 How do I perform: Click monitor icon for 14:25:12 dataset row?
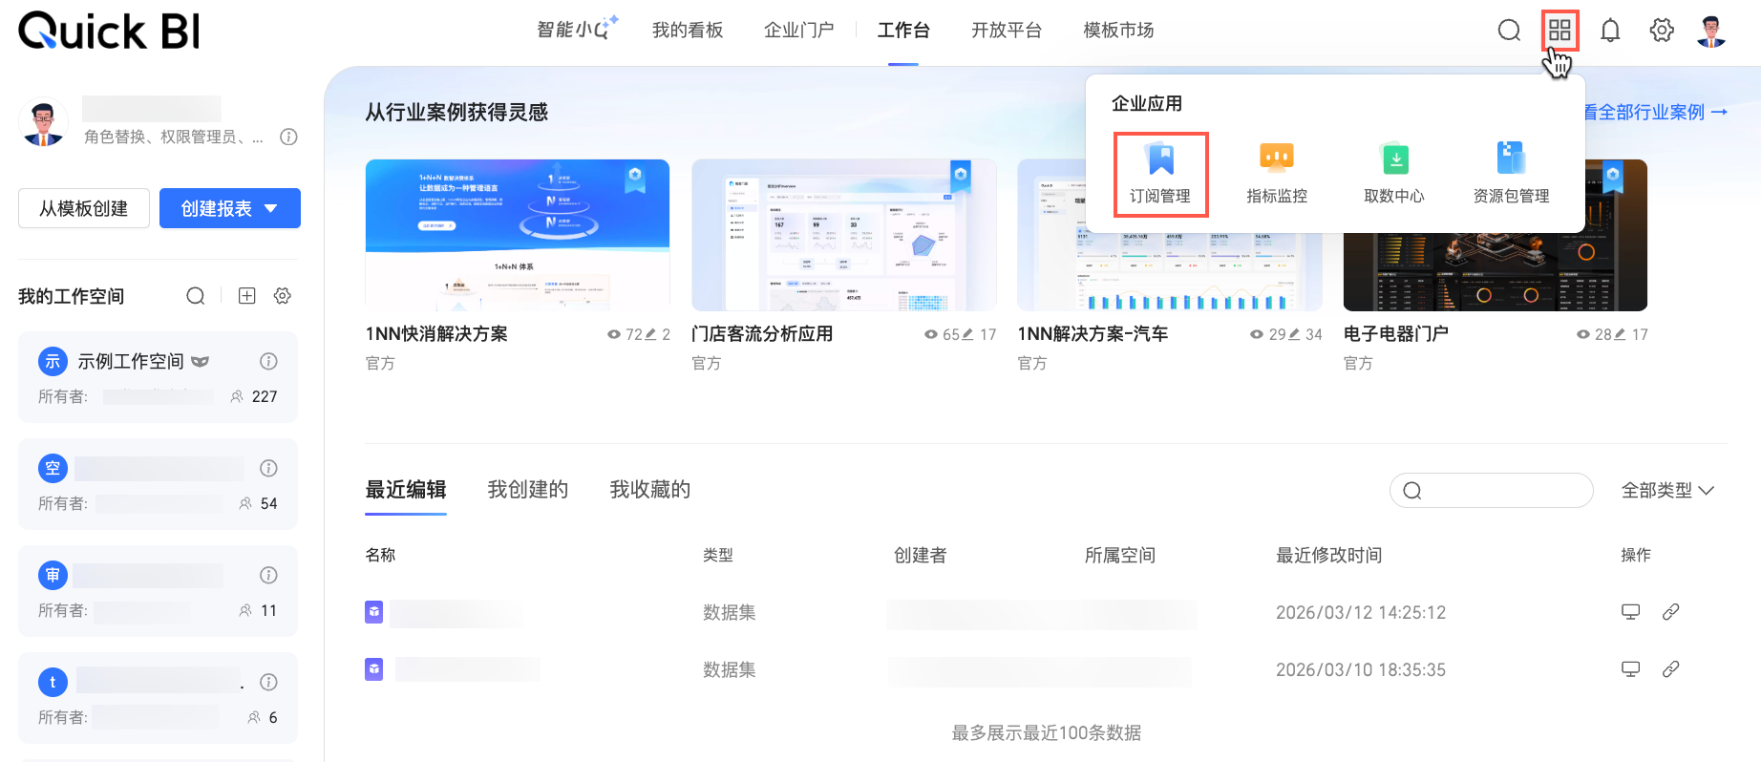(x=1631, y=612)
